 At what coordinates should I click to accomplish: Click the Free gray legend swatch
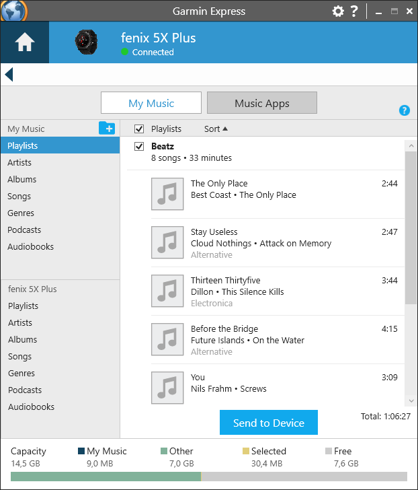tap(329, 451)
